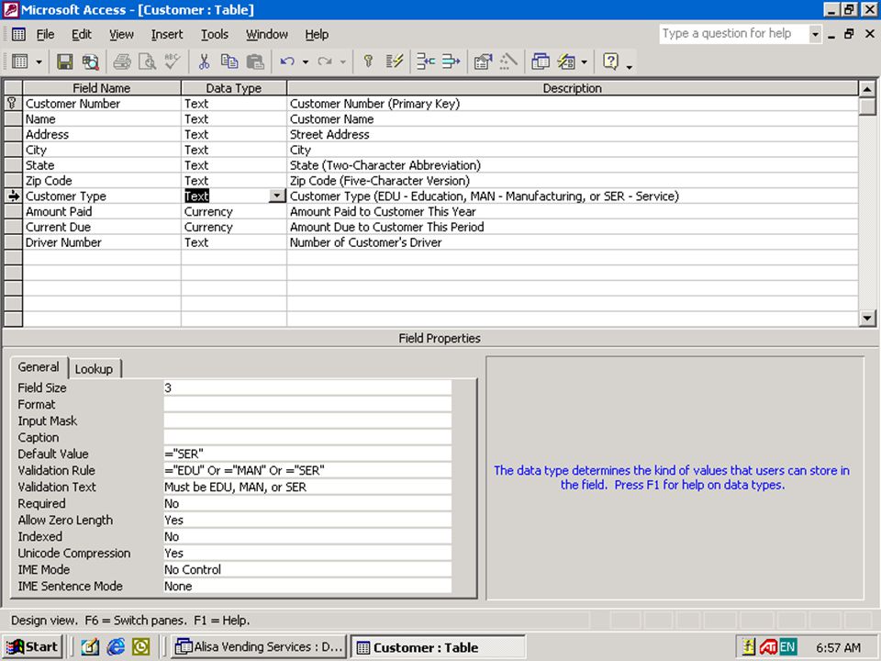Click the field grid scroll down arrow

(867, 319)
